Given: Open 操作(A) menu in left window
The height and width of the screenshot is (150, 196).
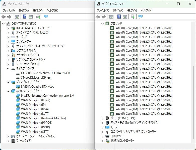Looking at the screenshot, I should pos(24,11).
